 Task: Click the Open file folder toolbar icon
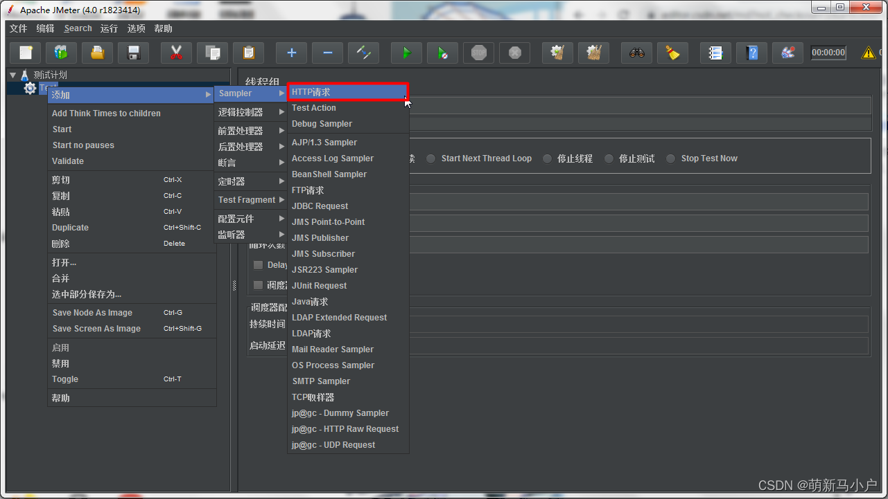(97, 53)
